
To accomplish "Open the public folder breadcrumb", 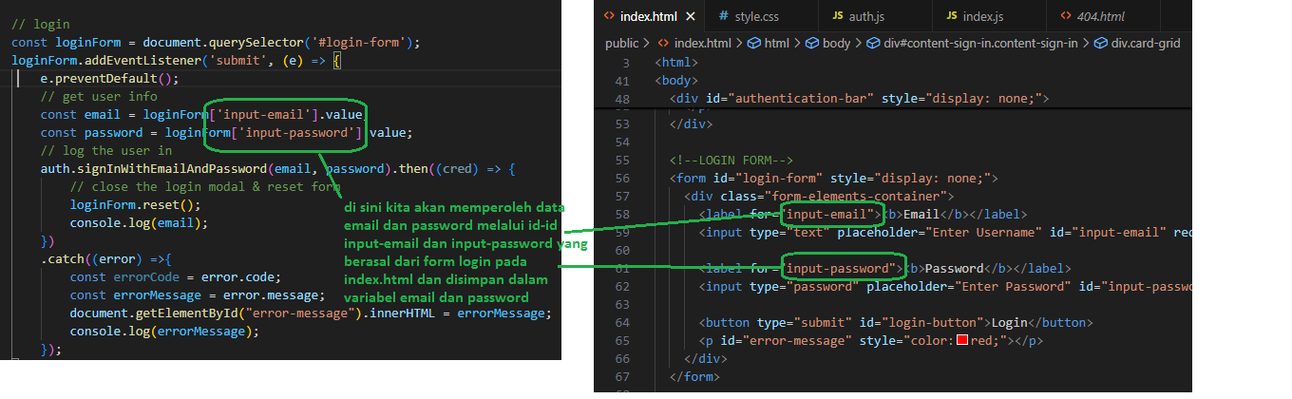I will pos(622,43).
